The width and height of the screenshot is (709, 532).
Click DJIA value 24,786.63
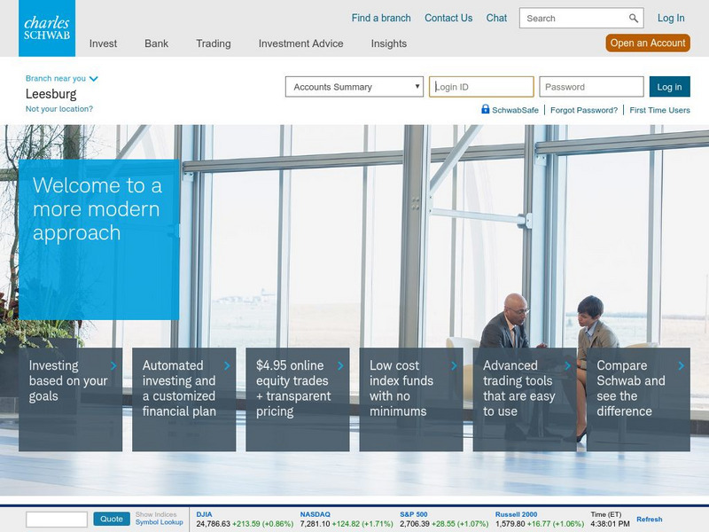click(214, 524)
